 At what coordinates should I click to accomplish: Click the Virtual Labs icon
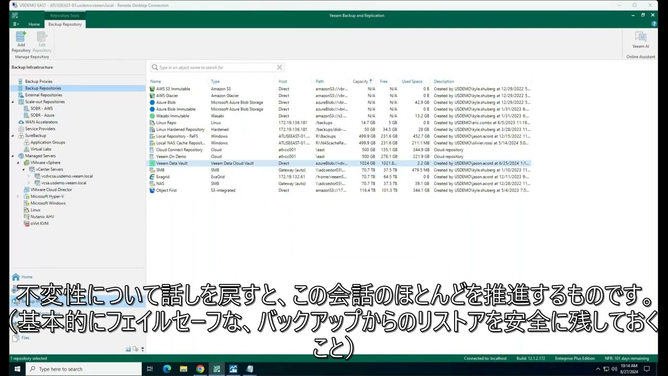point(26,149)
